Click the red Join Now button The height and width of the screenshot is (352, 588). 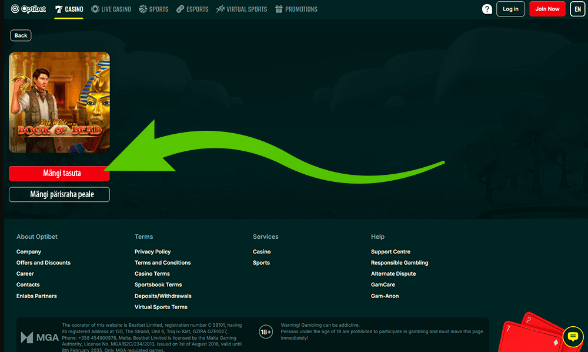click(547, 9)
